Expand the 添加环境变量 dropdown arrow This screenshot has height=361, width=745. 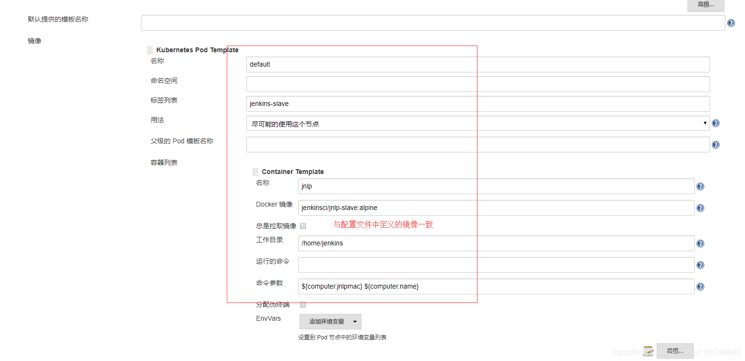[355, 322]
